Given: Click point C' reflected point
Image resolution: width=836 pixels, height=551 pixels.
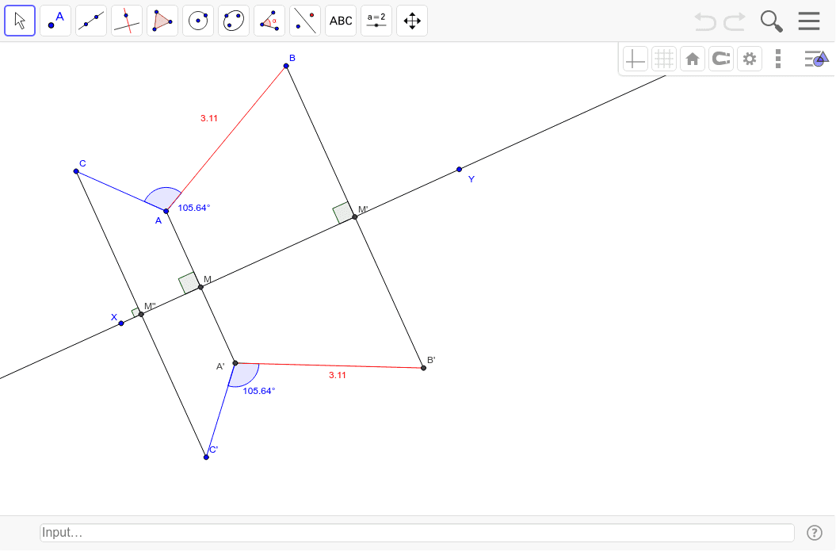Looking at the screenshot, I should pyautogui.click(x=206, y=457).
